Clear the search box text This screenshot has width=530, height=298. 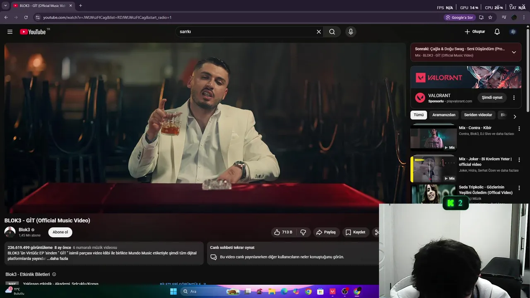click(319, 31)
